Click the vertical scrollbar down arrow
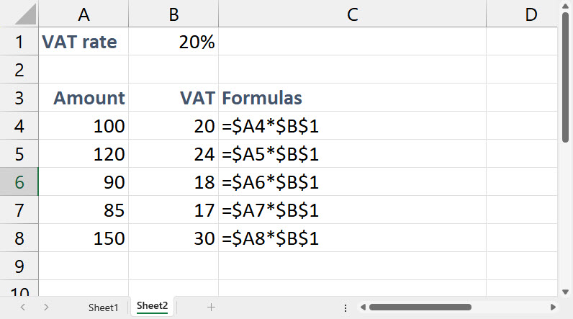Viewport: 573px width, 319px height. [x=565, y=292]
